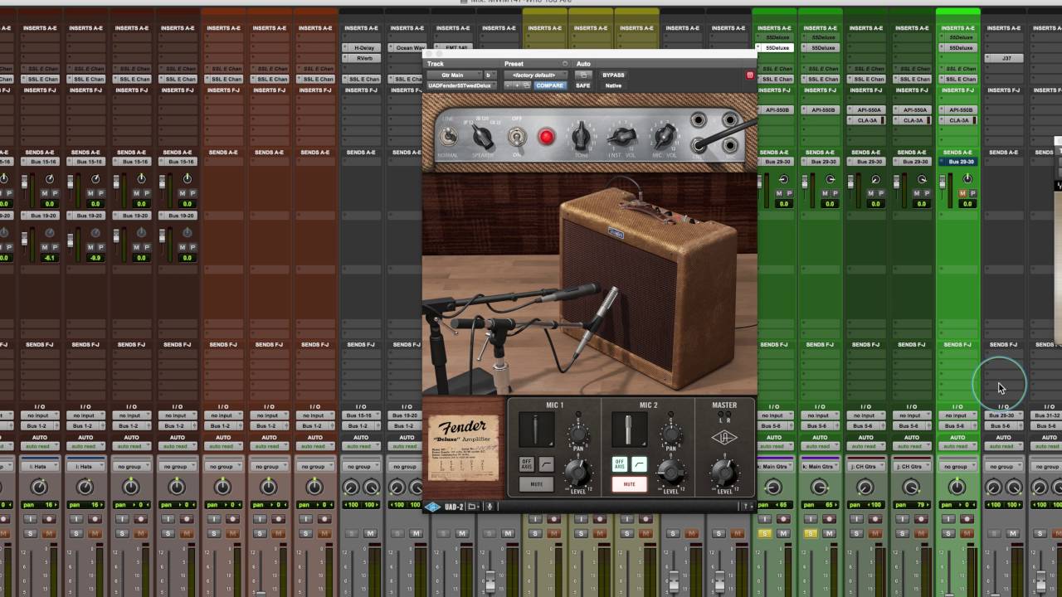Open the Bus 31-32 input selector
Viewport: 1062px width, 597px height.
coord(1047,415)
